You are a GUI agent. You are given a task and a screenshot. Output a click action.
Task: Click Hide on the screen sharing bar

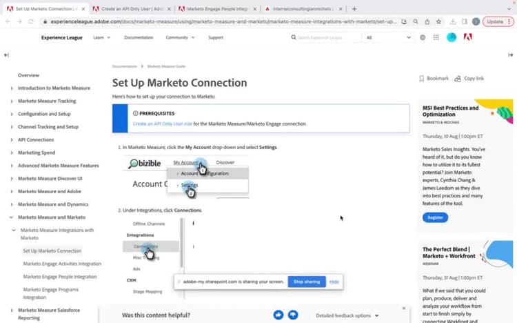[x=334, y=282]
